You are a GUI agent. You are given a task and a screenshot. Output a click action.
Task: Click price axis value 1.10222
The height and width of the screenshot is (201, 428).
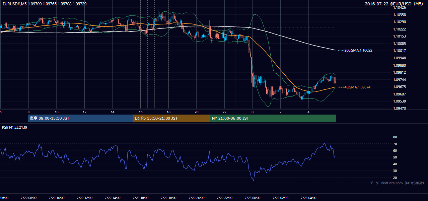[400, 29]
